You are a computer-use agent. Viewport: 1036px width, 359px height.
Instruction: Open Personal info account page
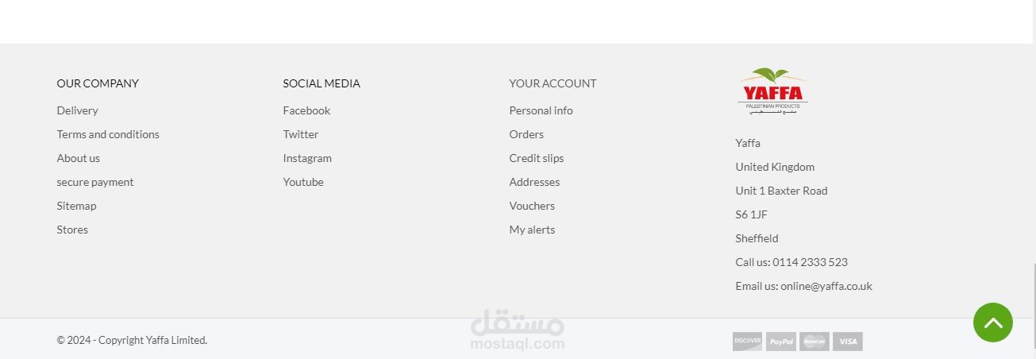541,110
